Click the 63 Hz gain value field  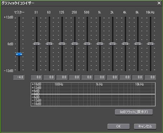pos(49,77)
